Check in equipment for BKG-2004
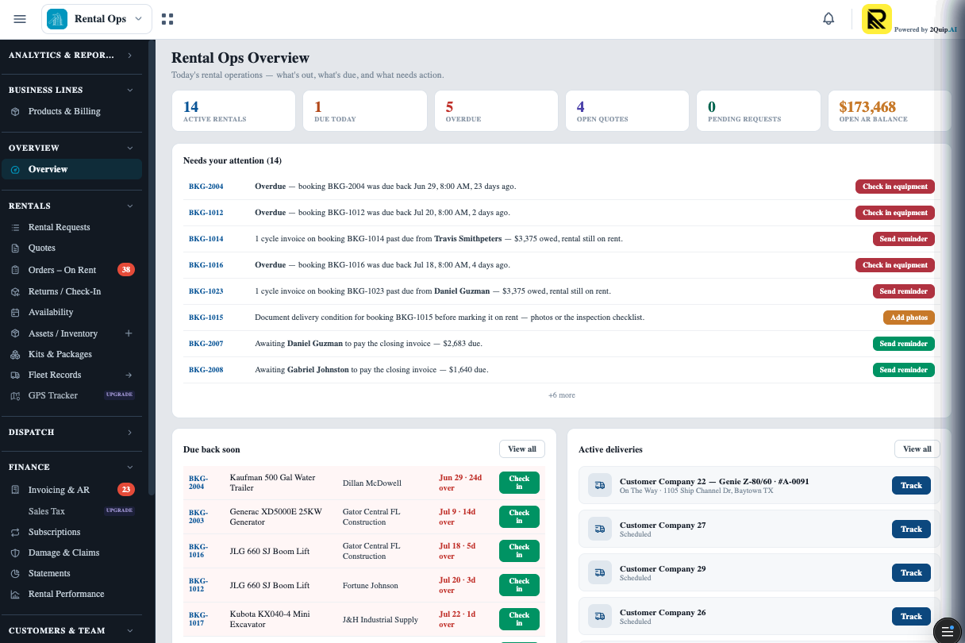965x643 pixels. 895,187
